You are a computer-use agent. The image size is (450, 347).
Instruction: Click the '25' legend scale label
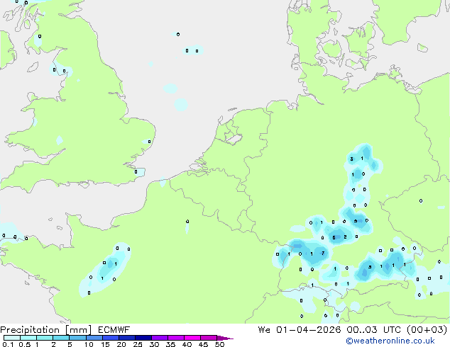pyautogui.click(x=138, y=344)
